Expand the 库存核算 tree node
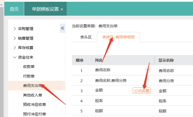The height and width of the screenshot is (117, 193). pos(15,48)
